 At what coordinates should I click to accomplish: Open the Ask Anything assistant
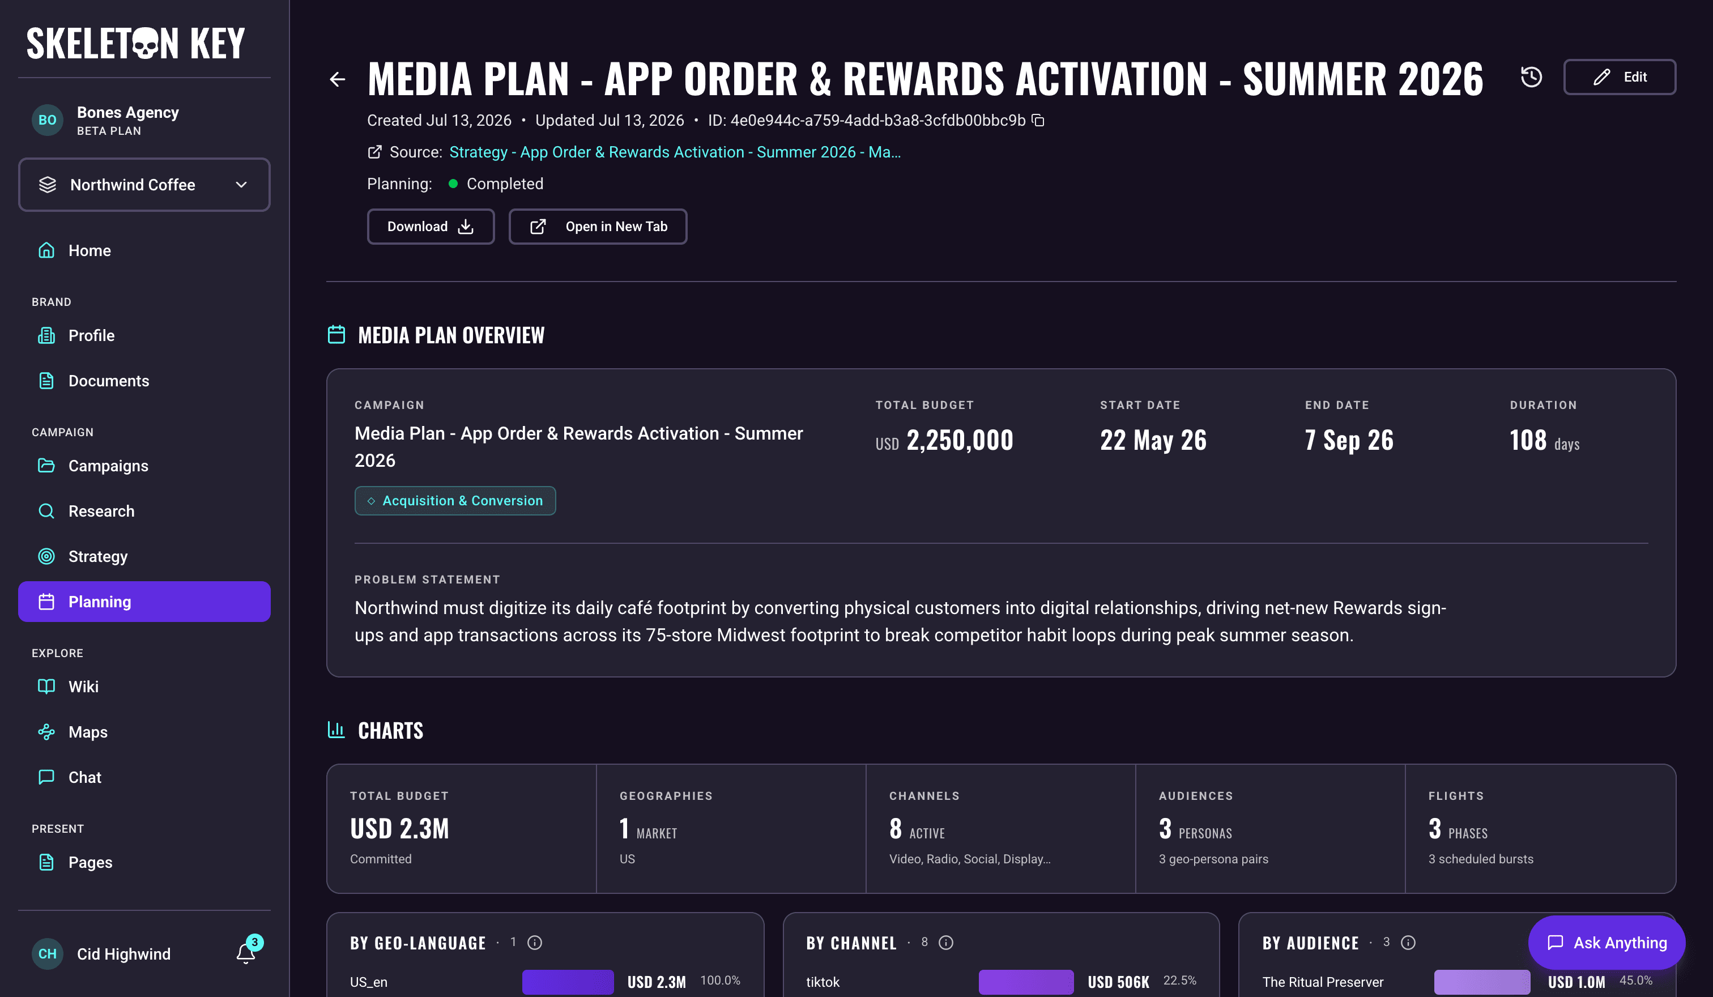pyautogui.click(x=1607, y=943)
